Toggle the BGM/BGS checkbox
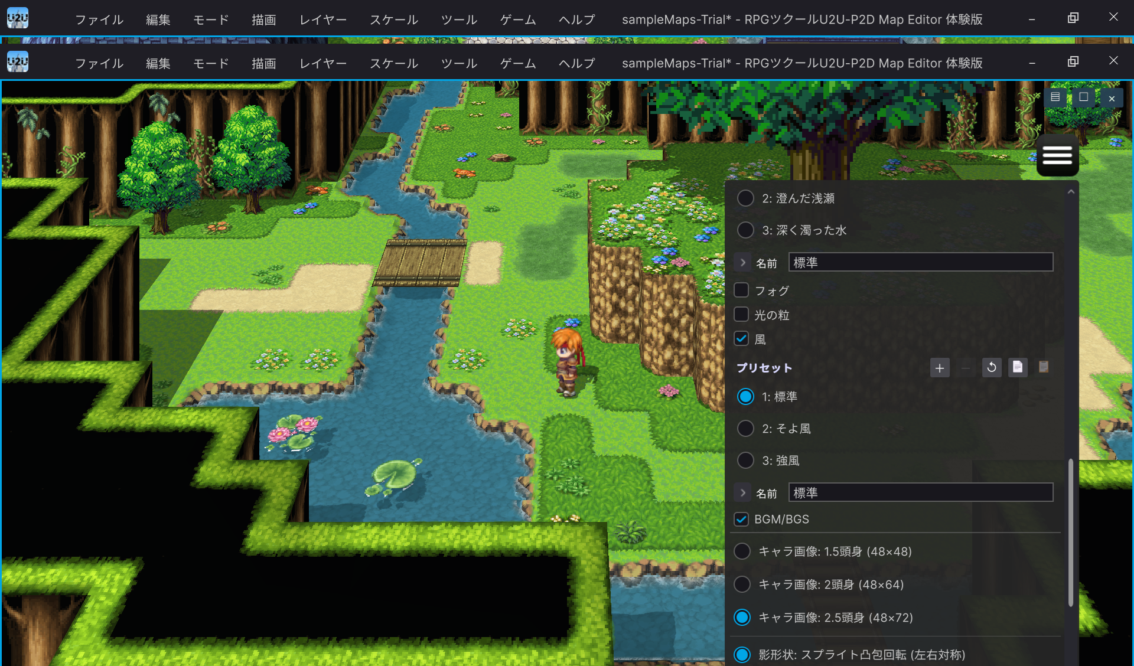Image resolution: width=1134 pixels, height=666 pixels. [x=741, y=519]
